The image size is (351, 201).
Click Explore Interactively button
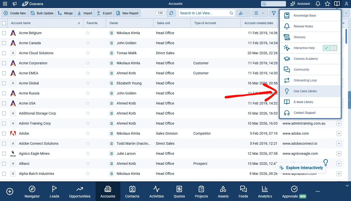point(301,168)
